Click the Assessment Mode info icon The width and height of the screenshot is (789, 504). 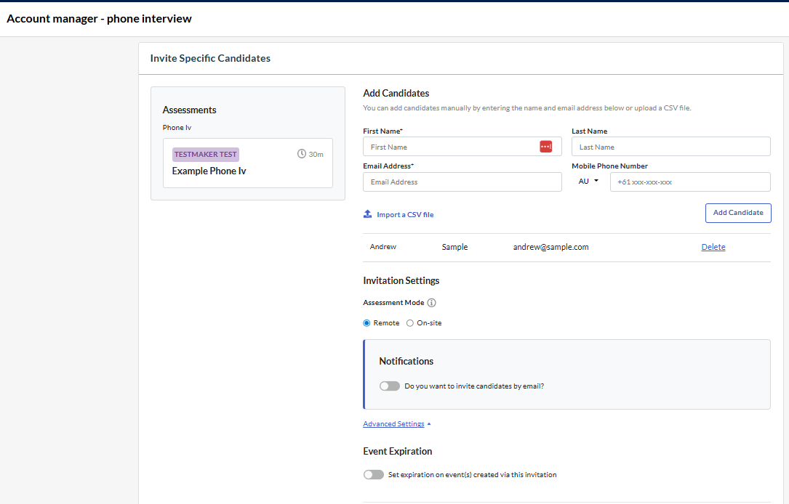point(432,303)
